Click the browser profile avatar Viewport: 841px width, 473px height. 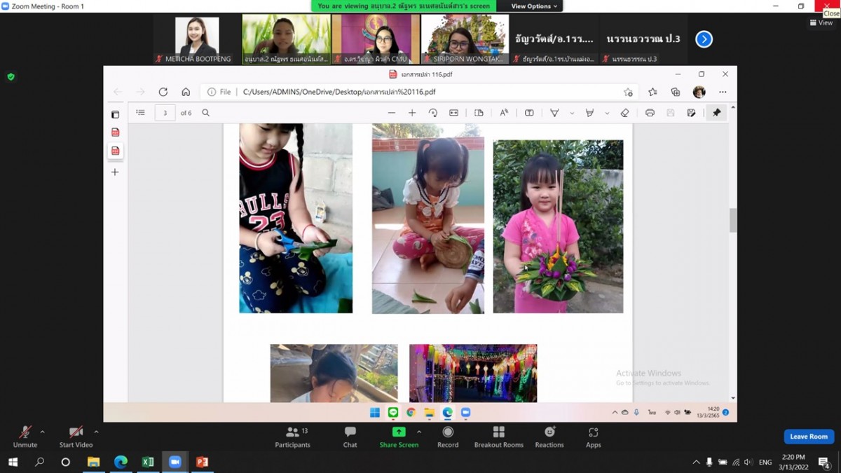coord(699,92)
